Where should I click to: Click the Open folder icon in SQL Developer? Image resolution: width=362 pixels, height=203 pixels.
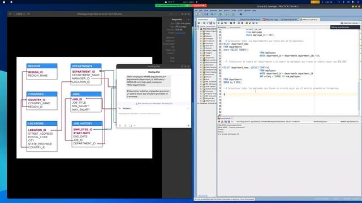[200, 14]
